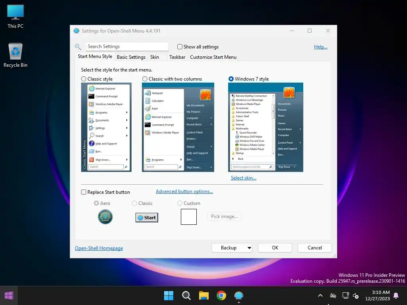The width and height of the screenshot is (407, 305).
Task: Launch Google Chrome from the taskbar
Action: (221, 295)
